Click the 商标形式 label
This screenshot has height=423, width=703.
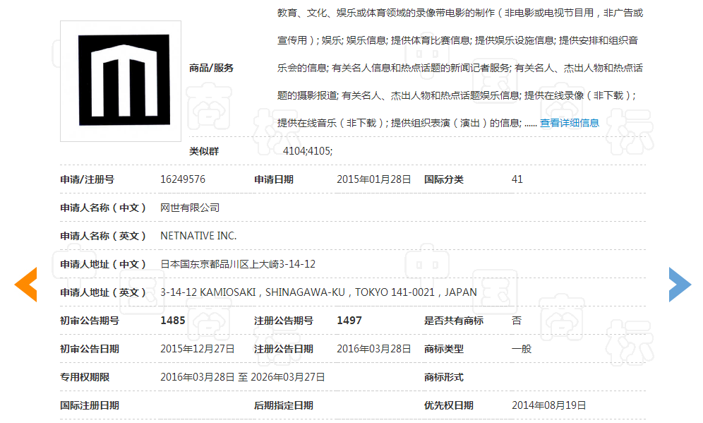pyautogui.click(x=444, y=377)
